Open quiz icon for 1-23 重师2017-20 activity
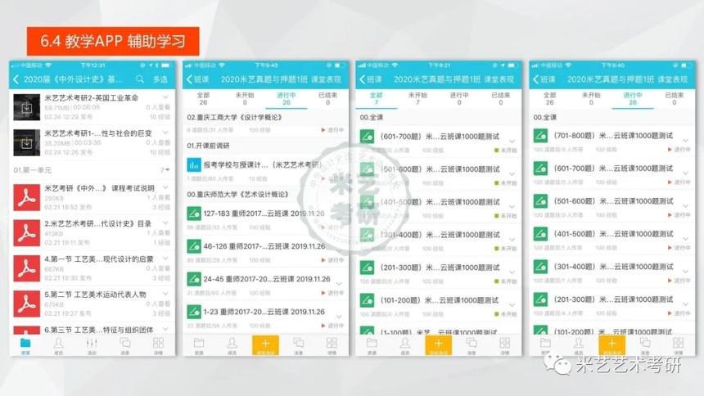Viewport: 704px width, 396px height. (194, 312)
